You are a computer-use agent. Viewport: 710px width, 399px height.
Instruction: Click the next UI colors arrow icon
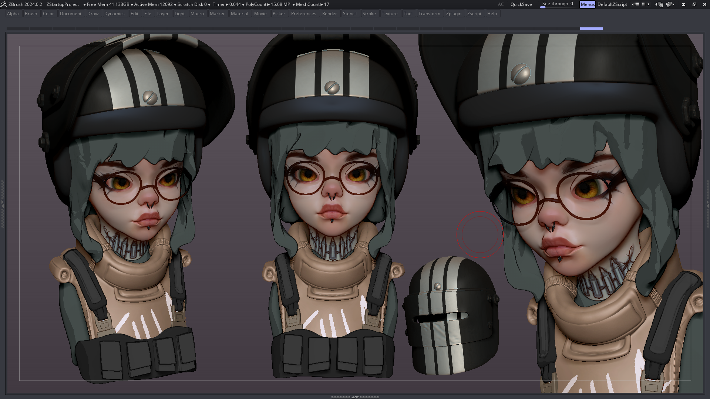[x=646, y=4]
